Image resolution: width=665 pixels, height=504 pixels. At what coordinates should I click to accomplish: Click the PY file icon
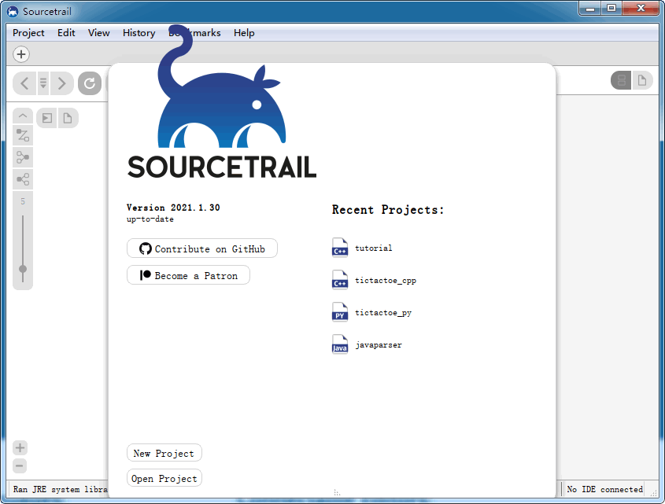coord(340,312)
